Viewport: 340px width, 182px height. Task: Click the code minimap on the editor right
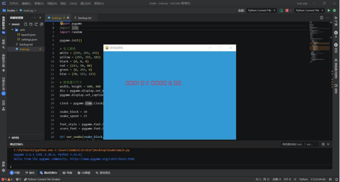(319, 42)
